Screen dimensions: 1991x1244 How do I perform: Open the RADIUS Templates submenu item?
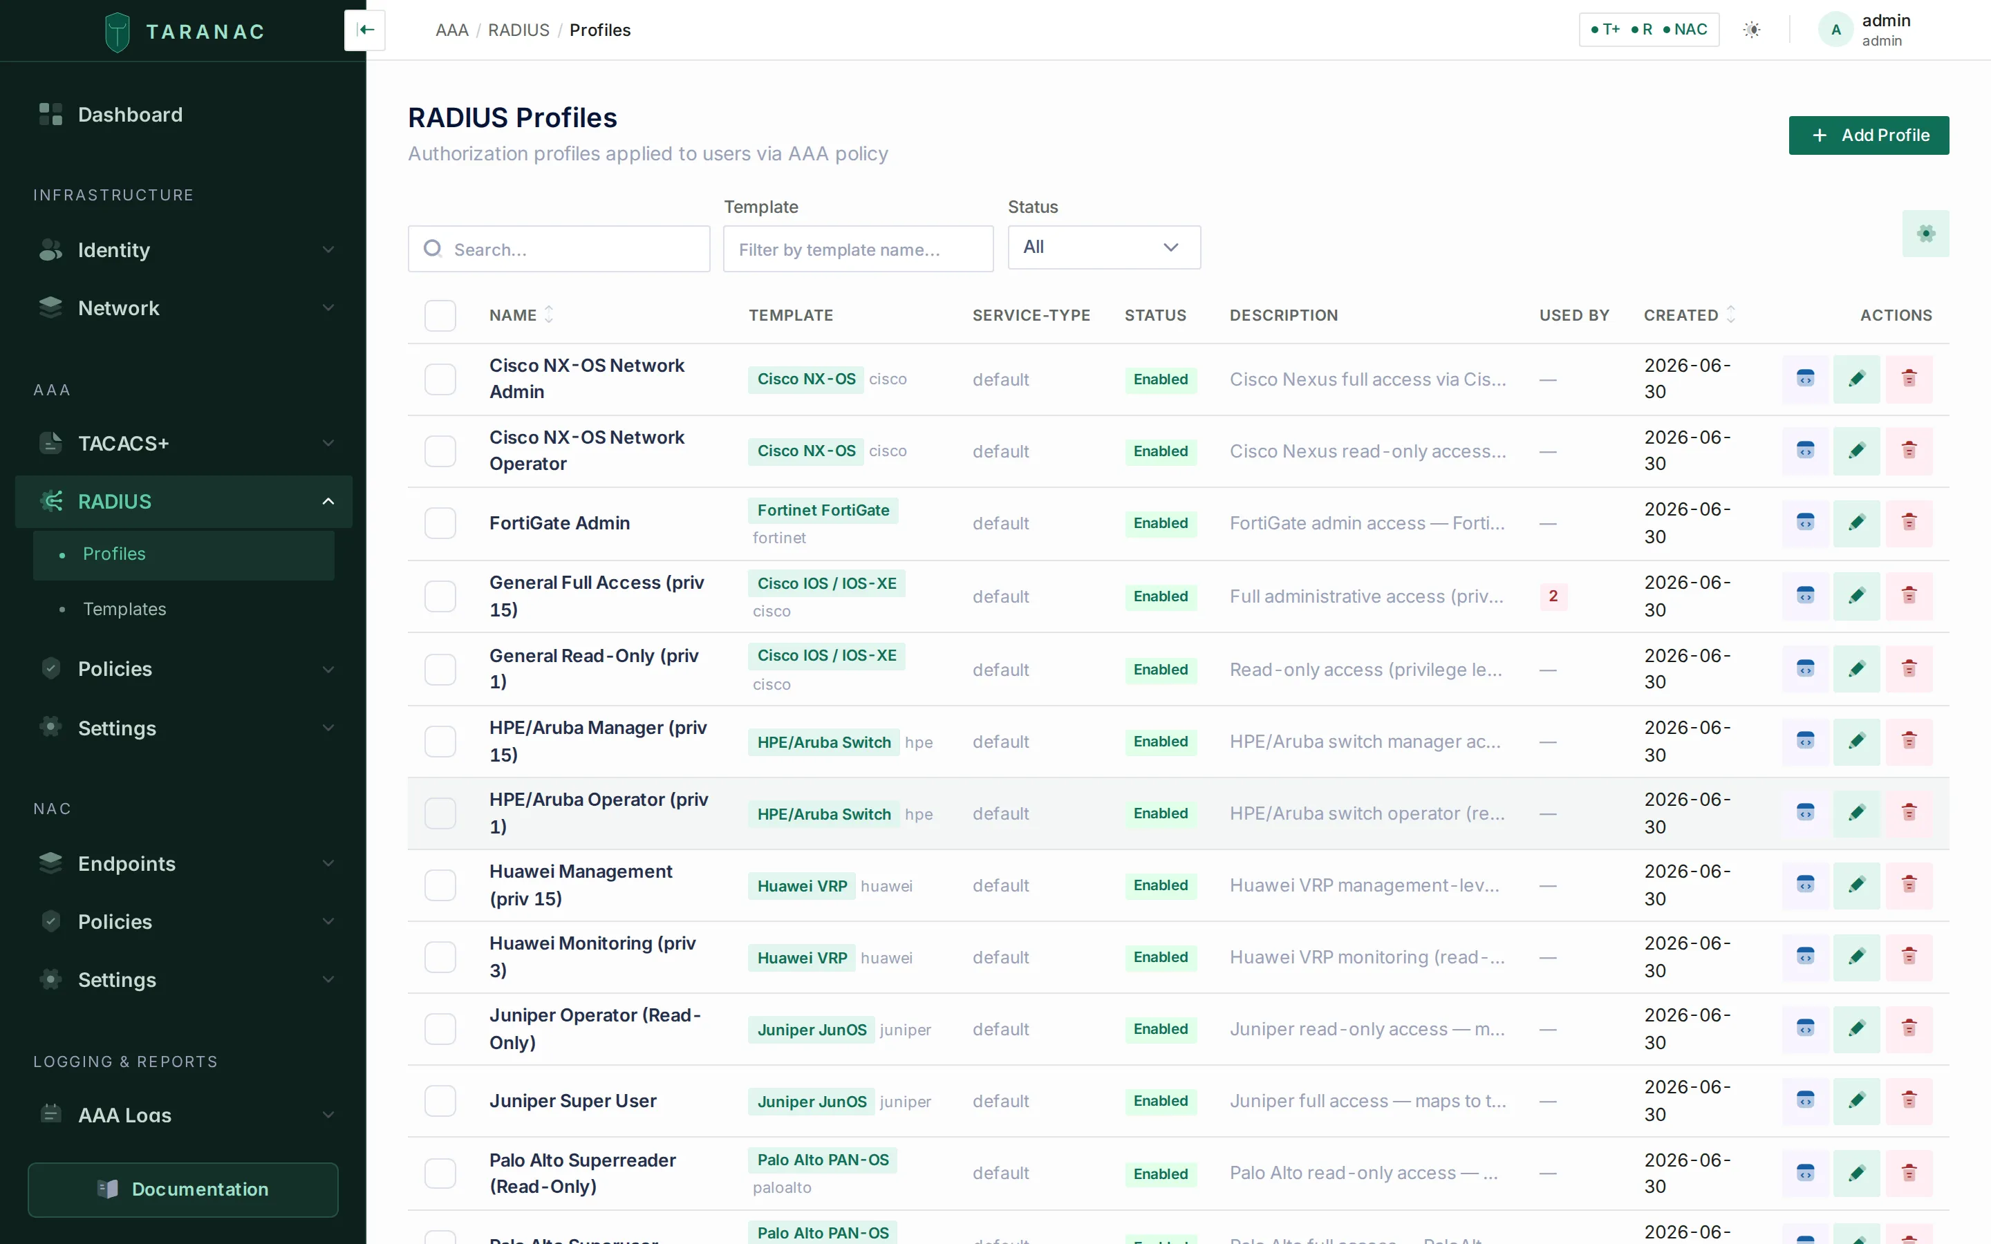(183, 609)
